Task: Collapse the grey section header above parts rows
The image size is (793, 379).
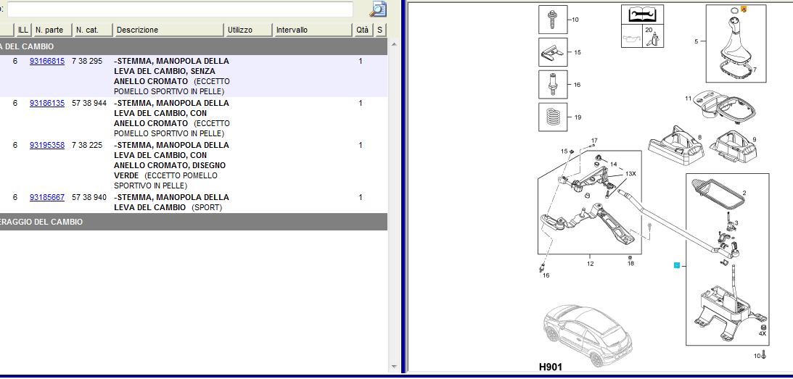Action: tap(194, 46)
